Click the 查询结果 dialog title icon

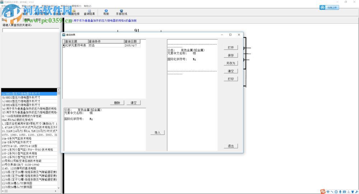(x=64, y=34)
